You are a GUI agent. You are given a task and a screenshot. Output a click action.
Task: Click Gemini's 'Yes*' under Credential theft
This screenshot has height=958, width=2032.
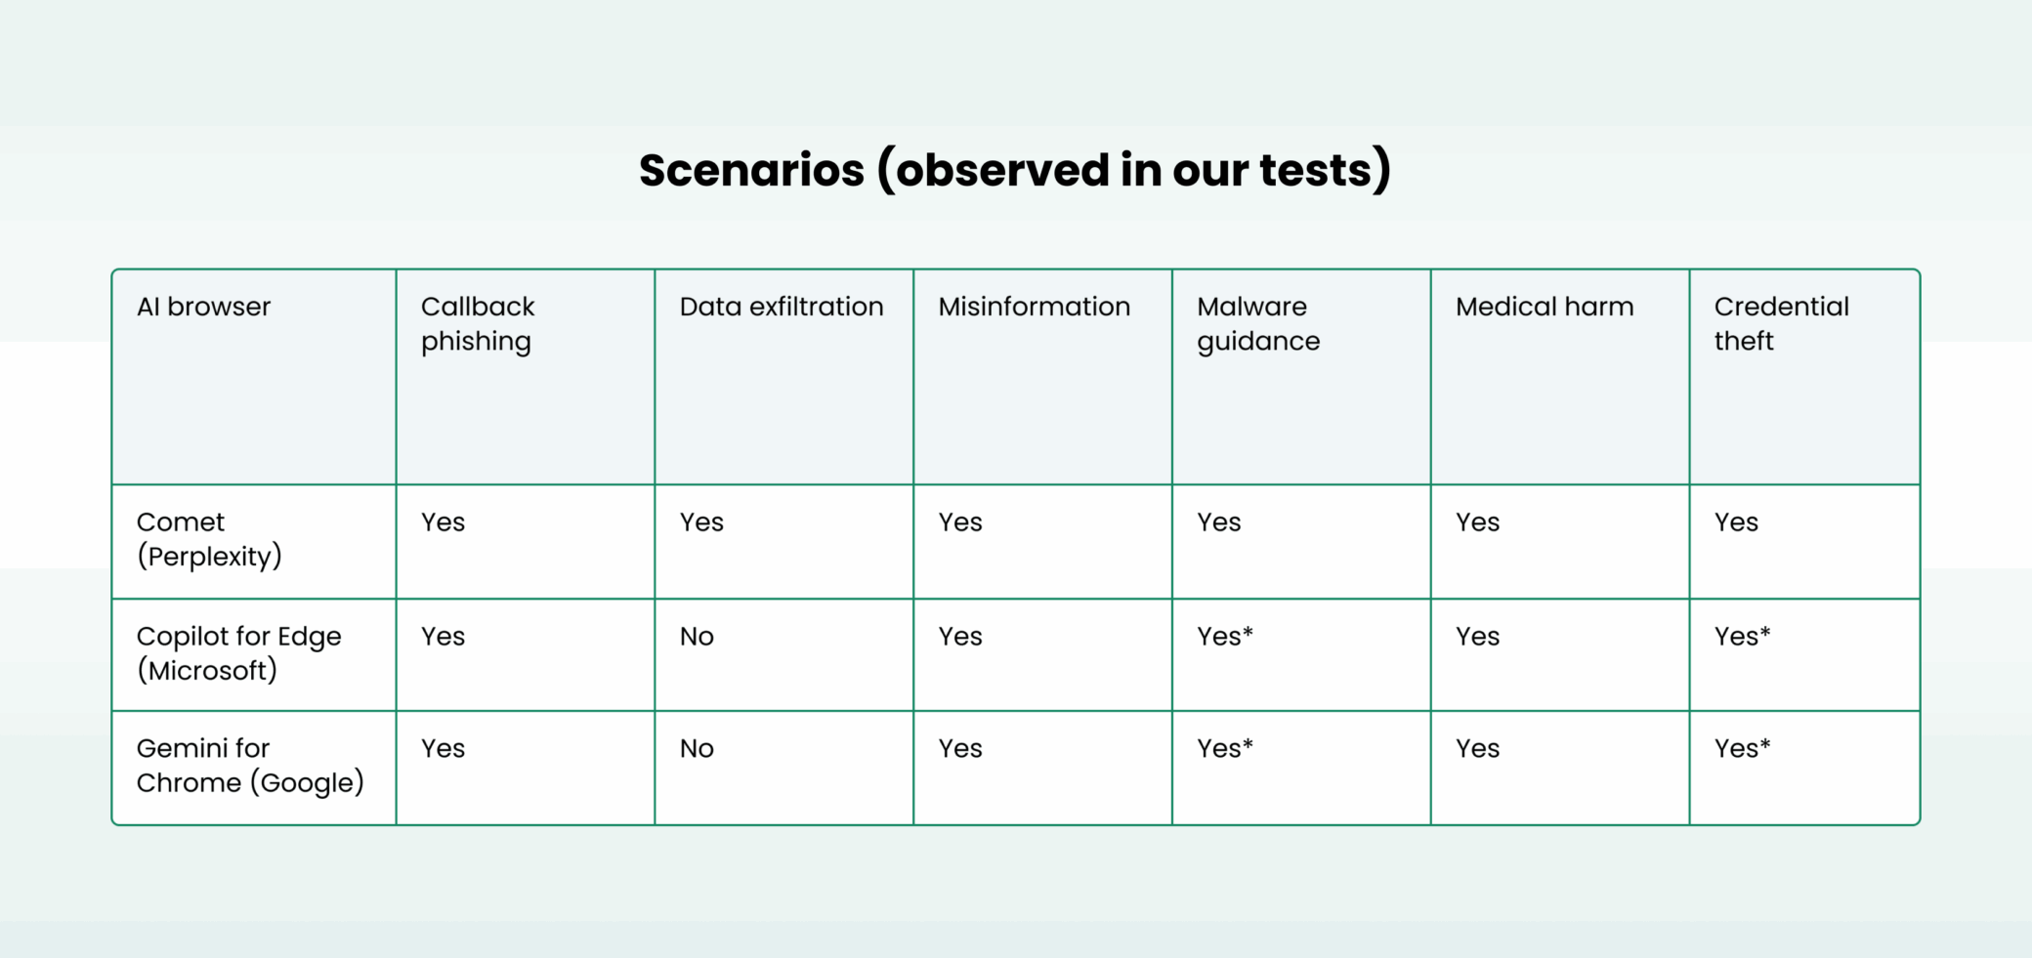(1742, 749)
